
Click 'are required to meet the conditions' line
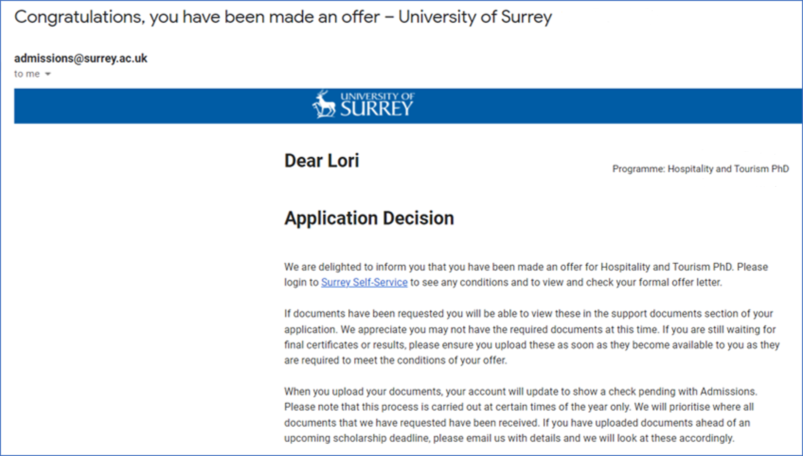395,360
